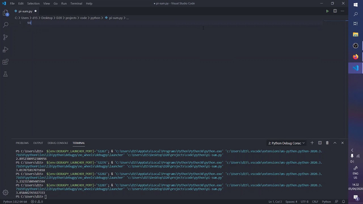Switch to the Problems panel tab
363x204 pixels.
[22, 143]
